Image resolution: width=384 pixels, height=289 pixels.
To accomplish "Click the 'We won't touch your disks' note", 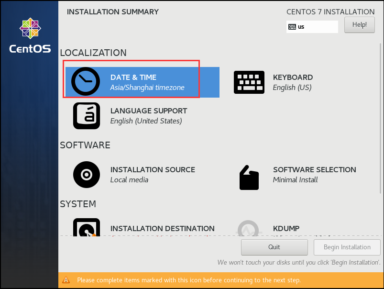I will click(299, 262).
